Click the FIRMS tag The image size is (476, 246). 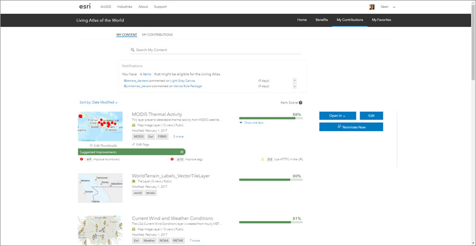[162, 136]
